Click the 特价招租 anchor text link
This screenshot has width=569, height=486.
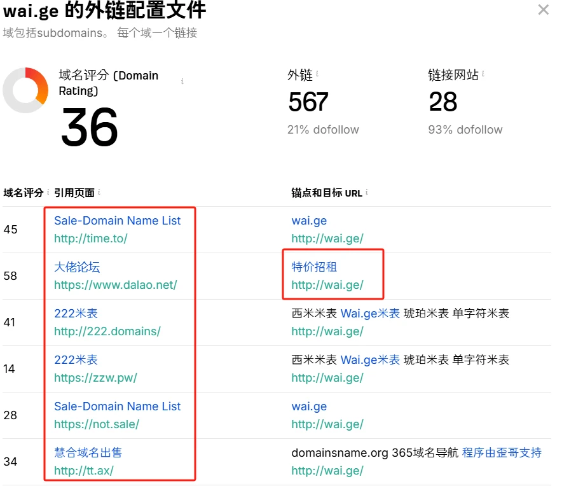[x=314, y=267]
